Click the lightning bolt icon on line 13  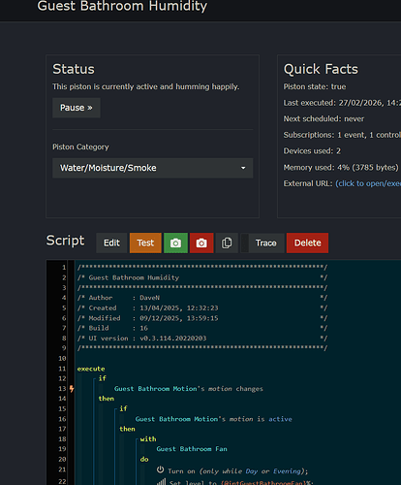(72, 389)
